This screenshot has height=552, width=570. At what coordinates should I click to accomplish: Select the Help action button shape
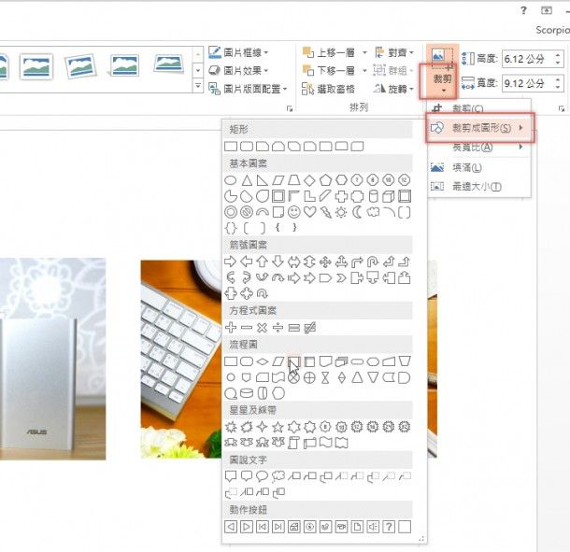point(389,527)
